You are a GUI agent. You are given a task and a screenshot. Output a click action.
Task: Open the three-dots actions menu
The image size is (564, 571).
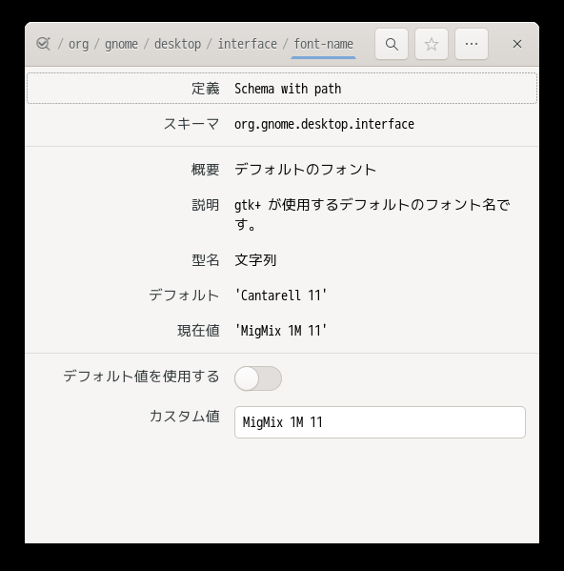(x=472, y=44)
